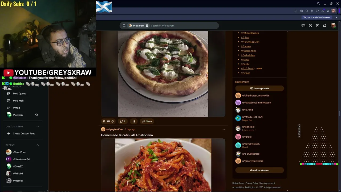
Task: Click the heart bookmark icon in browser toolbar
Action: point(317,11)
